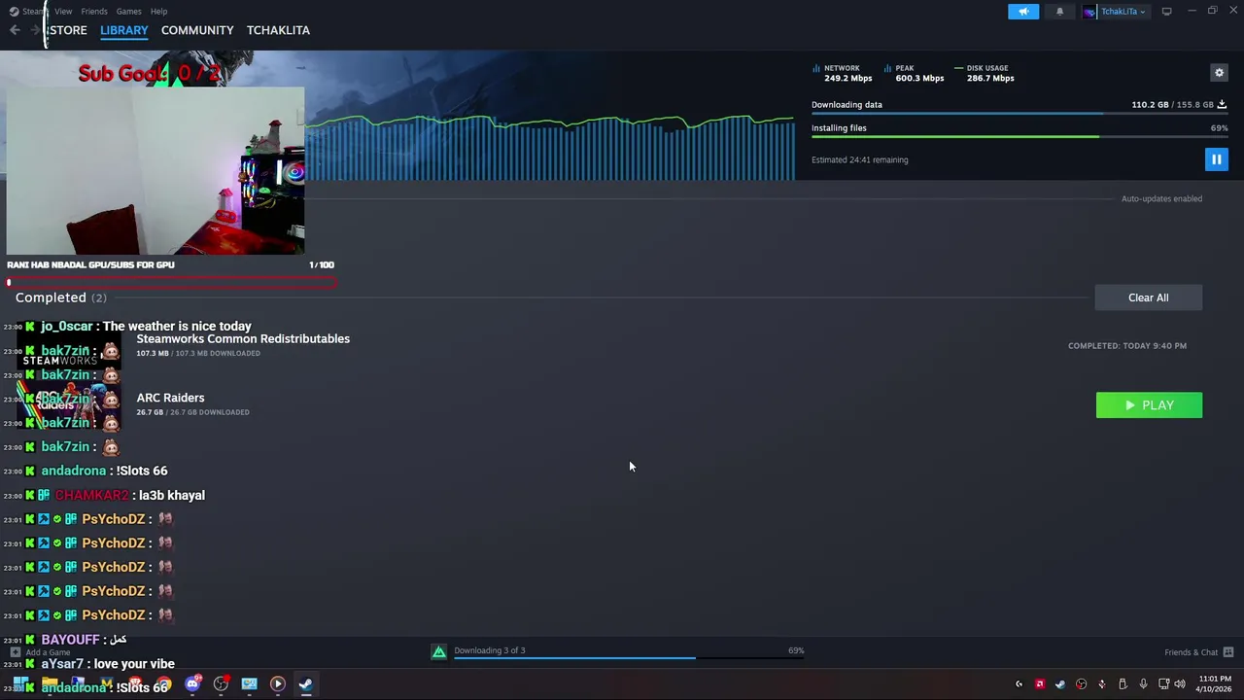Open Friends & Chat
The image size is (1244, 700).
coord(1198,652)
